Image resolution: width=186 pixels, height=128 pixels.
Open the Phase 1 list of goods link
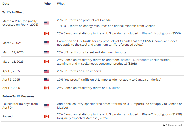click(x=156, y=33)
